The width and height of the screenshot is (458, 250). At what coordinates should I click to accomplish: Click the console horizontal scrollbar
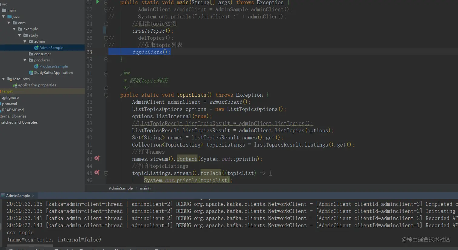tap(30, 245)
